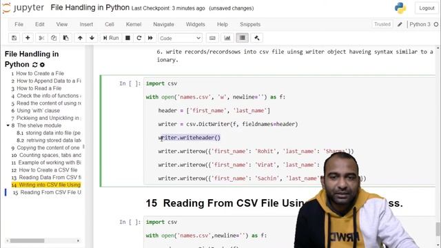
Task: Open the Insert menu
Action: 86,25
